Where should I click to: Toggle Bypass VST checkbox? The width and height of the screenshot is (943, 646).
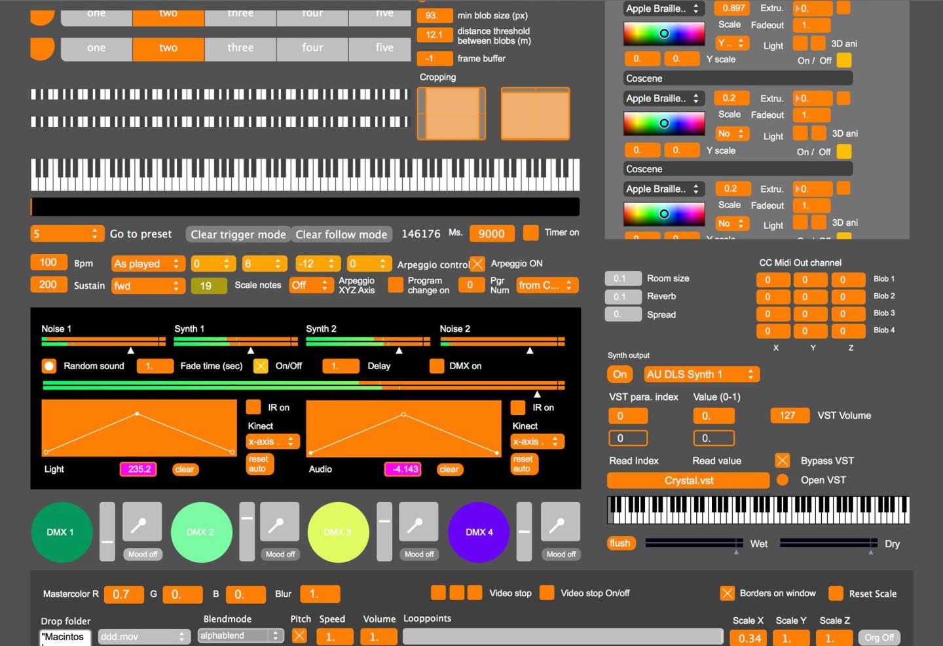click(x=782, y=460)
